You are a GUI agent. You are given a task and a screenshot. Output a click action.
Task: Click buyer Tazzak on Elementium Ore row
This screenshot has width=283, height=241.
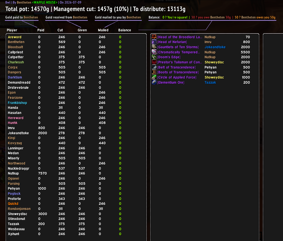tap(210, 82)
